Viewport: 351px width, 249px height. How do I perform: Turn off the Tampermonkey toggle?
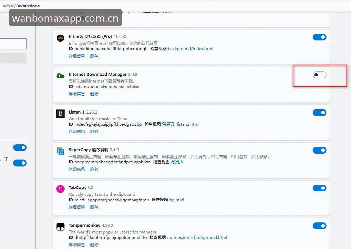tap(319, 226)
